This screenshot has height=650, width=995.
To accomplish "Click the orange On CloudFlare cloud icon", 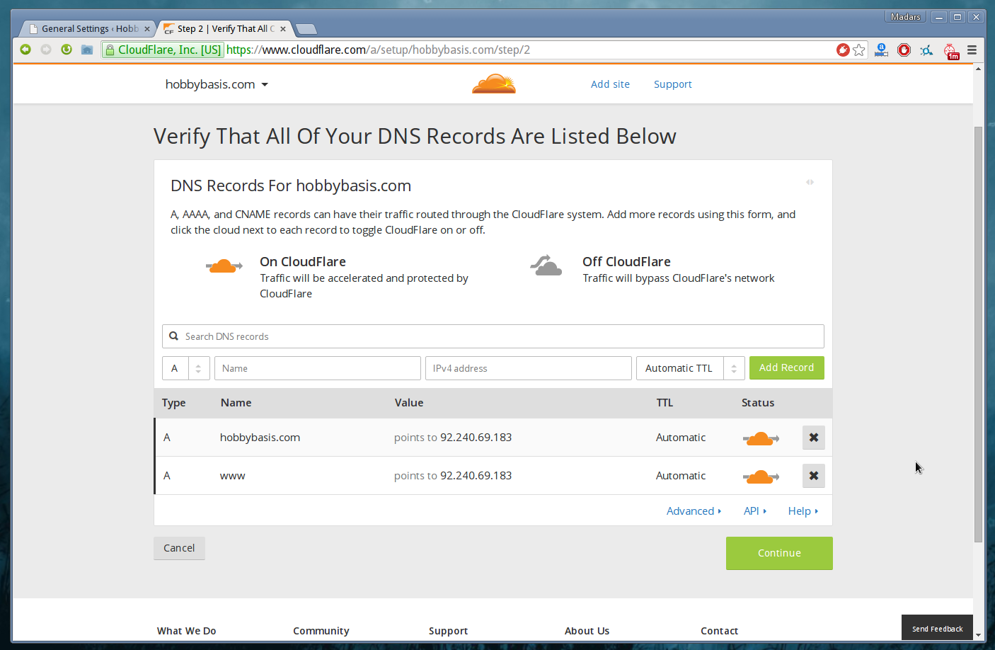I will click(x=224, y=266).
